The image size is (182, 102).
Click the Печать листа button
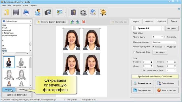point(142,83)
